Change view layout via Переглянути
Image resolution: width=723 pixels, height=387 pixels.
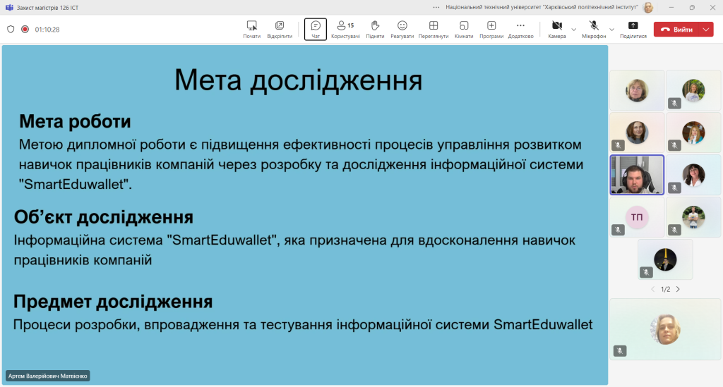(x=434, y=30)
